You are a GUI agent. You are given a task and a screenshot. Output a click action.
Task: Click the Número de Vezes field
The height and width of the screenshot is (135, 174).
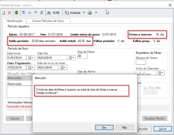(x=141, y=62)
